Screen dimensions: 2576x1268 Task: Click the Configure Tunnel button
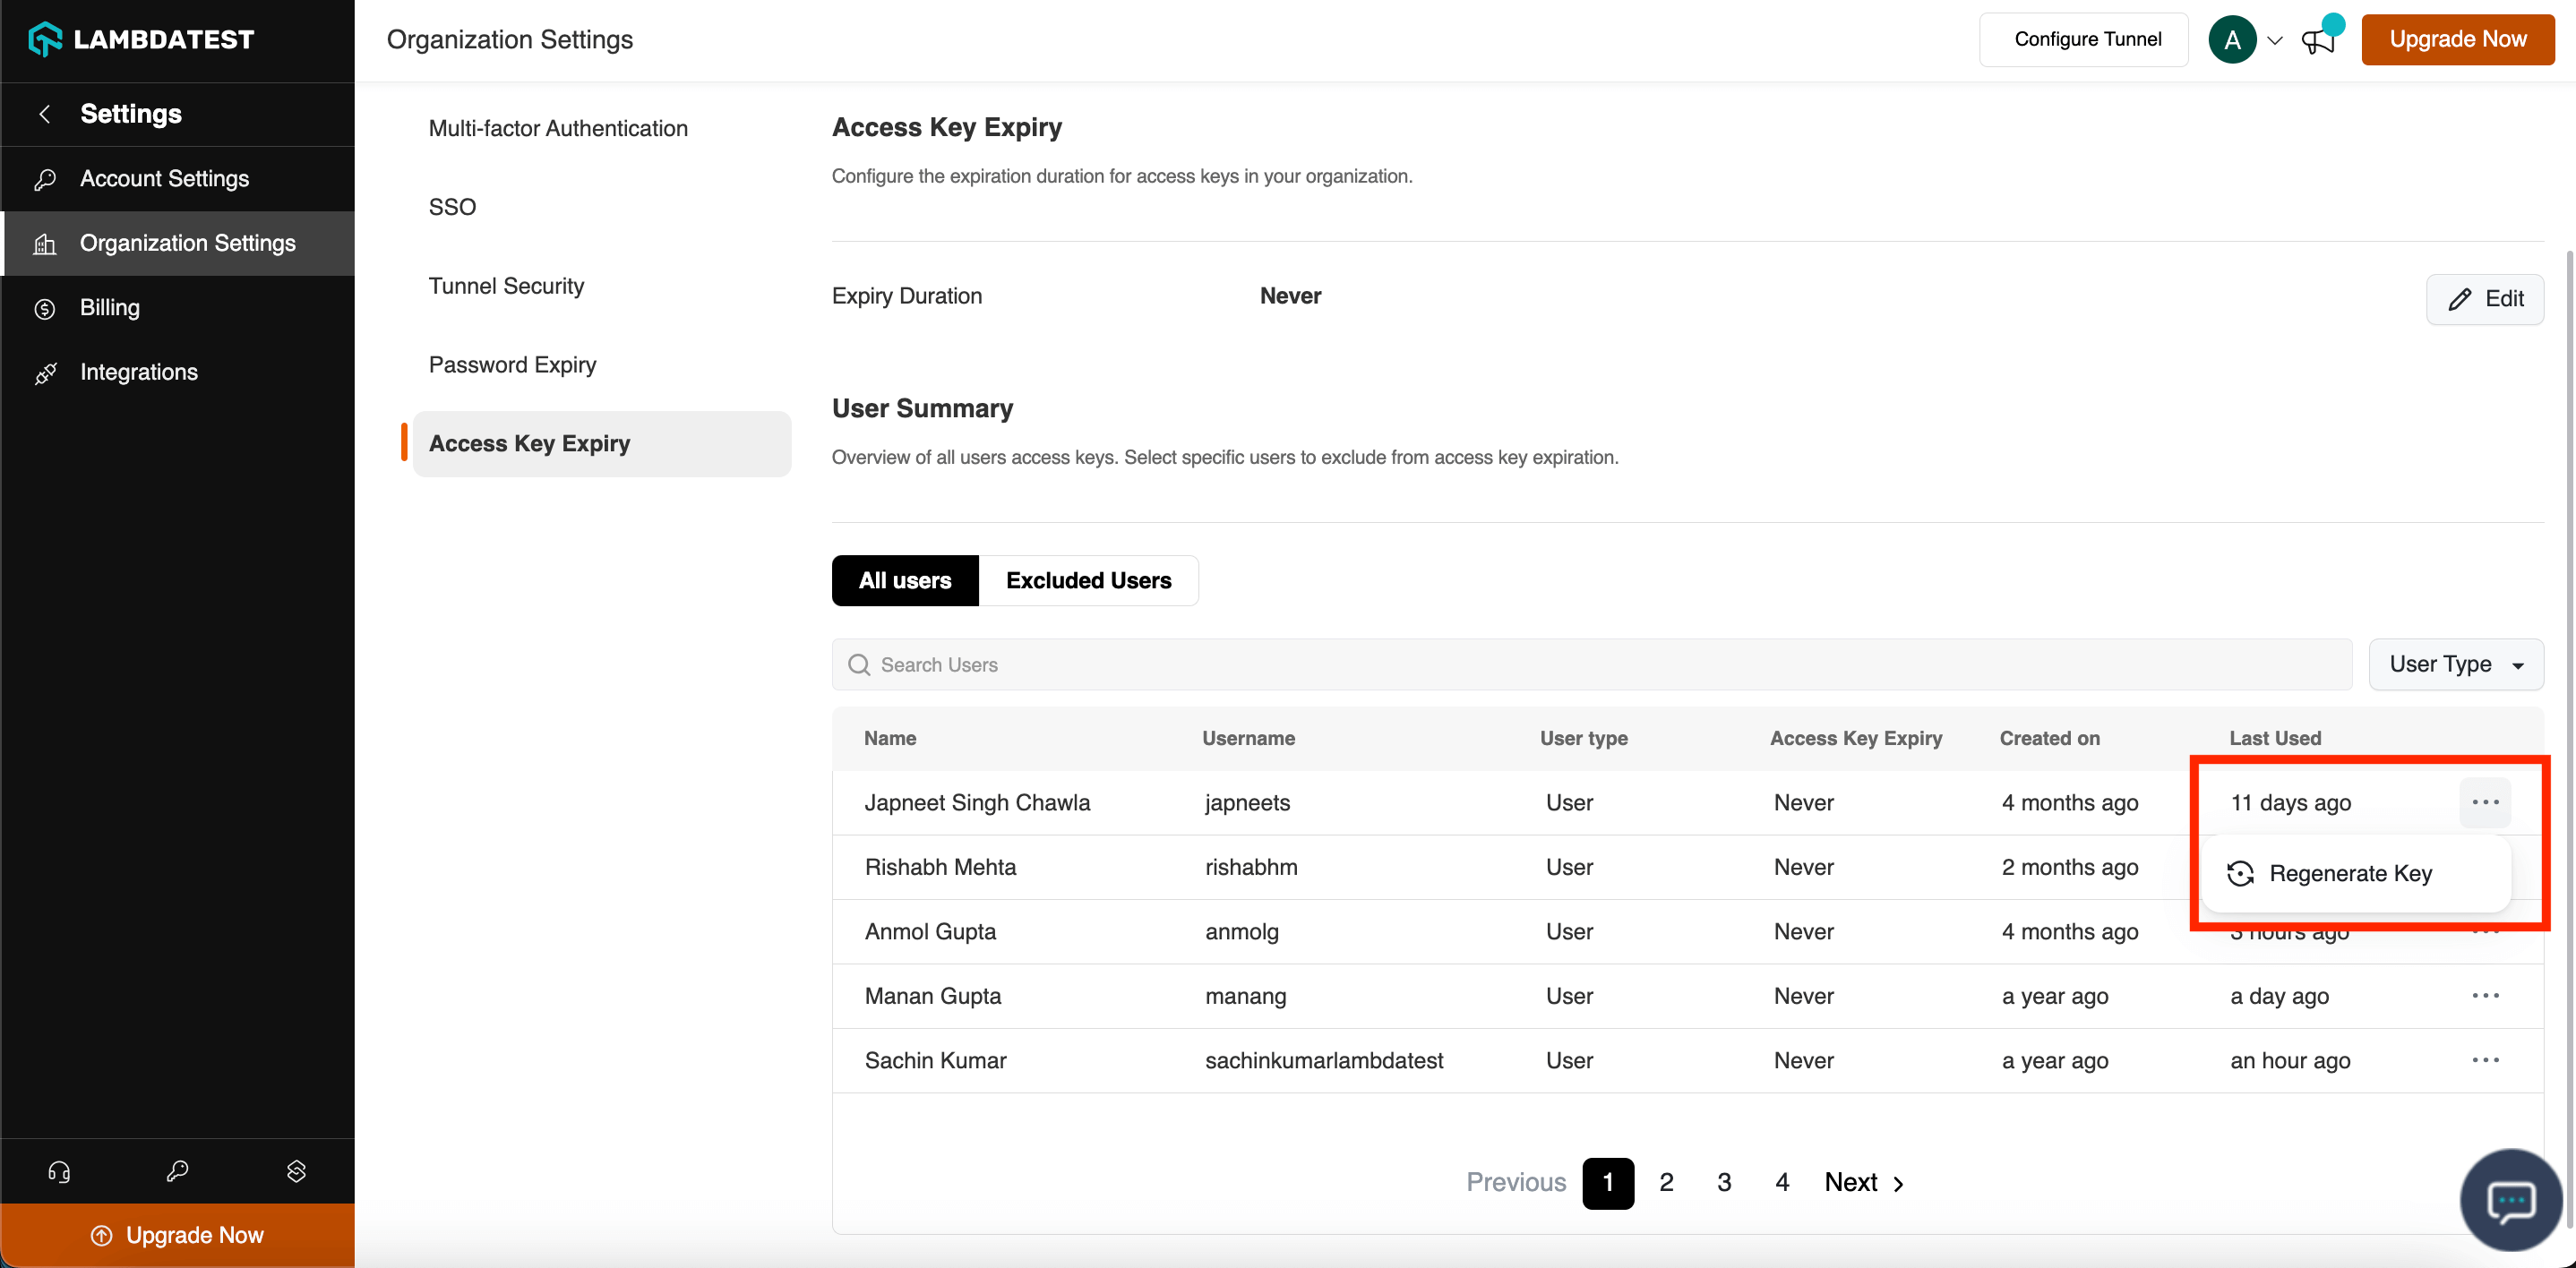(x=2087, y=39)
